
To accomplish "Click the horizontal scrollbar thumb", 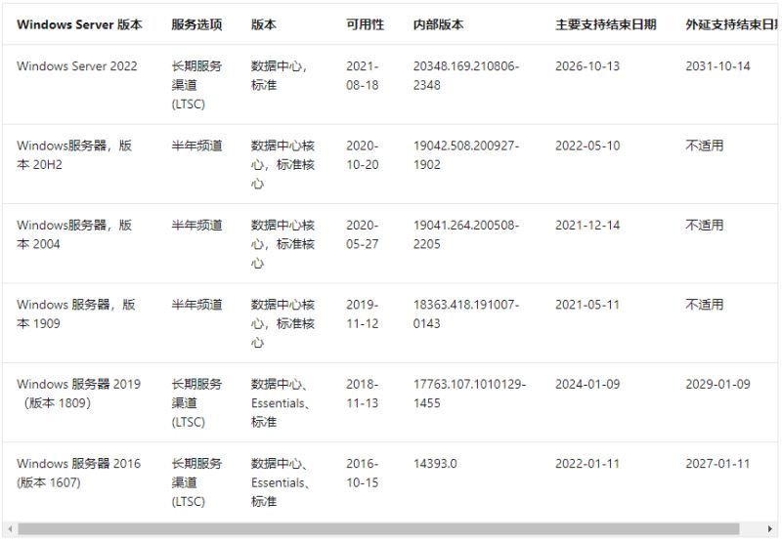I will pos(378,529).
